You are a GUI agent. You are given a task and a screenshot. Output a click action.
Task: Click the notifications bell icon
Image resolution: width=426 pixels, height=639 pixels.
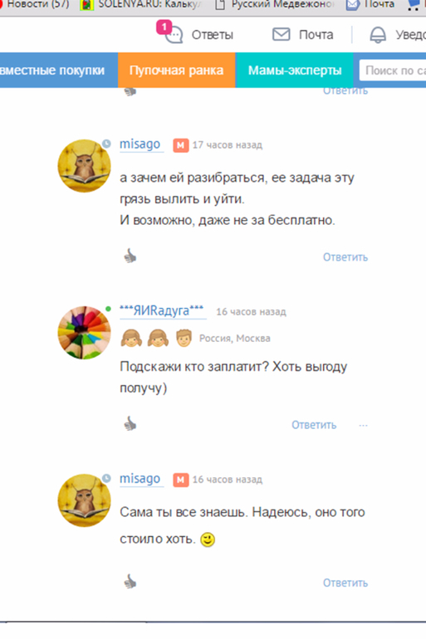click(378, 35)
